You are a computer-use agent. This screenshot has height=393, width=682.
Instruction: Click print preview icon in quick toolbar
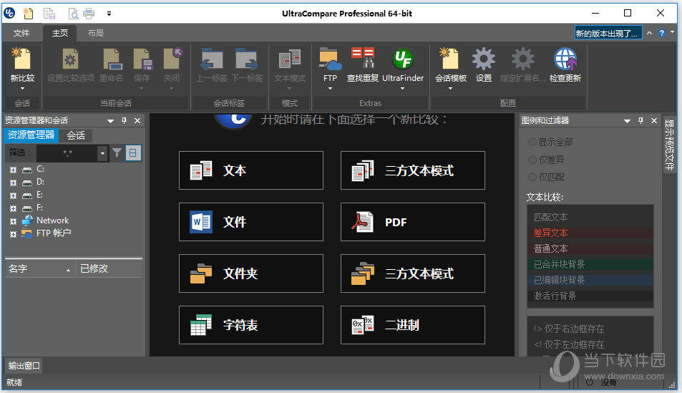click(x=73, y=14)
